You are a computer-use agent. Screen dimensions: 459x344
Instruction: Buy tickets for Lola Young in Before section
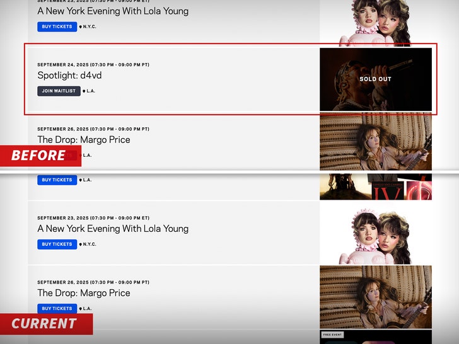(57, 26)
